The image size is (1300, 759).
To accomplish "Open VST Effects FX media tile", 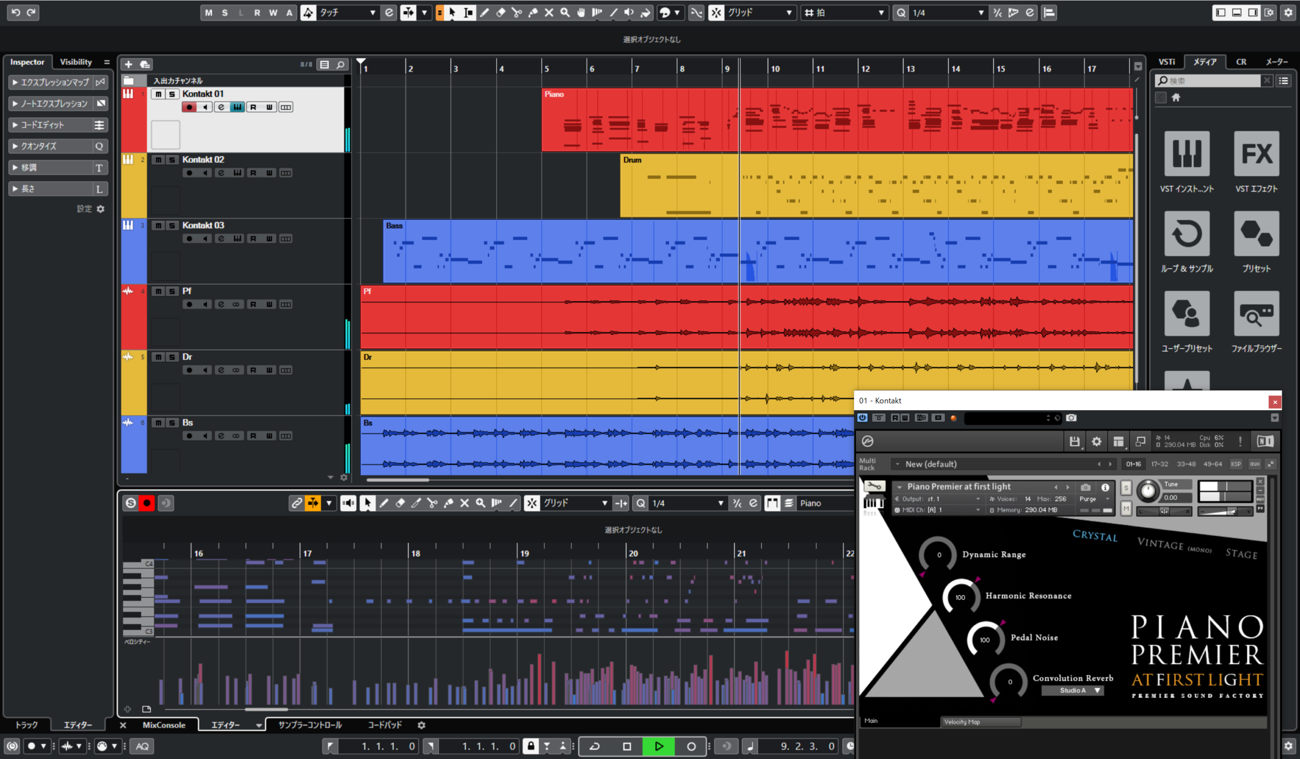I will [1256, 153].
